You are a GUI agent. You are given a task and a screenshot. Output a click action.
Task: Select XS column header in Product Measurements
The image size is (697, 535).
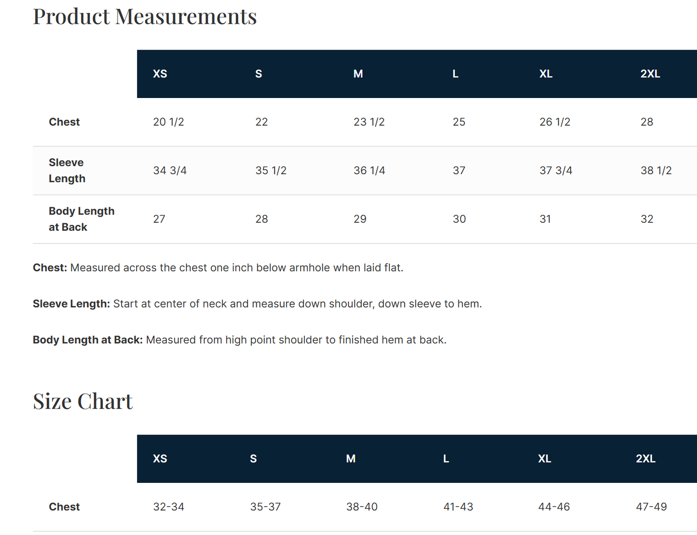pyautogui.click(x=160, y=74)
